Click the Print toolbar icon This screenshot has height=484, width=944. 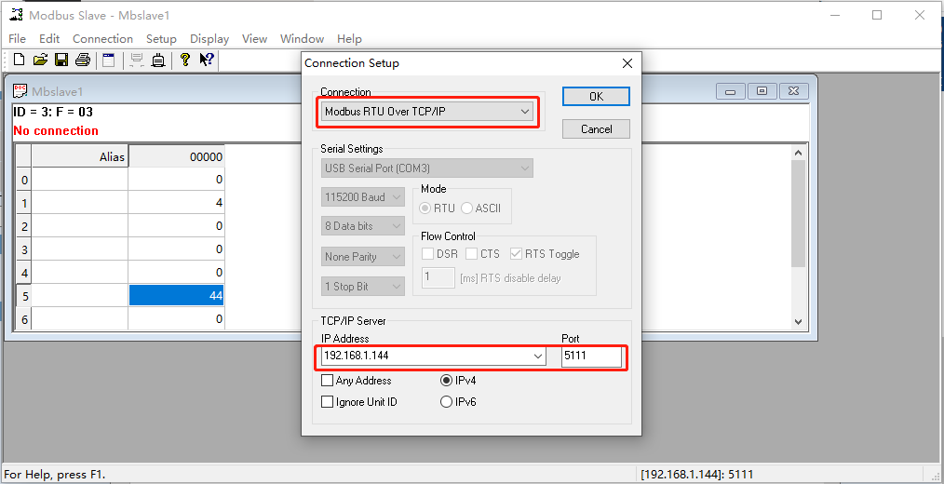[x=83, y=60]
